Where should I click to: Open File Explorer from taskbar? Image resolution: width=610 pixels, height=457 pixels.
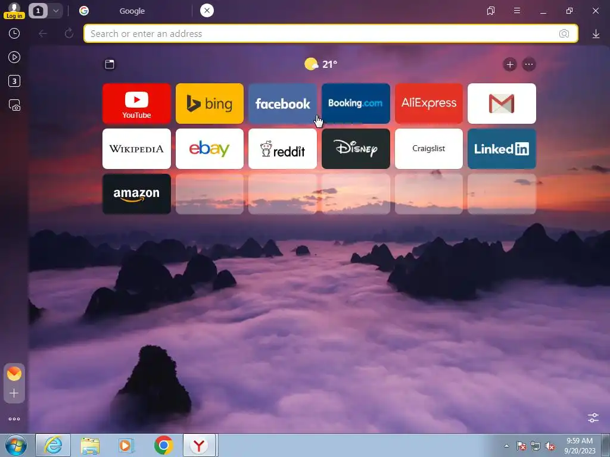[90, 445]
